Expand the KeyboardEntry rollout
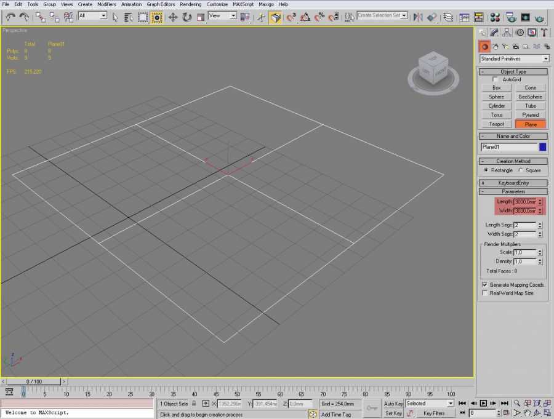554x419 pixels. (x=513, y=183)
